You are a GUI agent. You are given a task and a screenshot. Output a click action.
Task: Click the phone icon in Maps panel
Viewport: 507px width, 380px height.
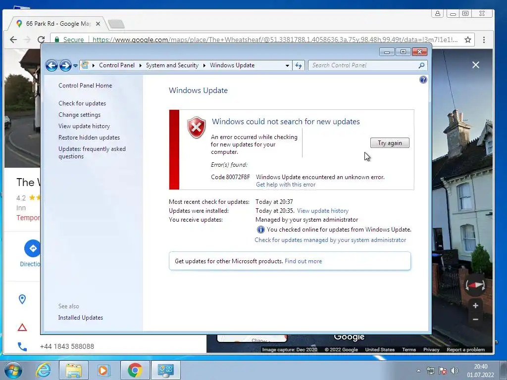point(22,346)
